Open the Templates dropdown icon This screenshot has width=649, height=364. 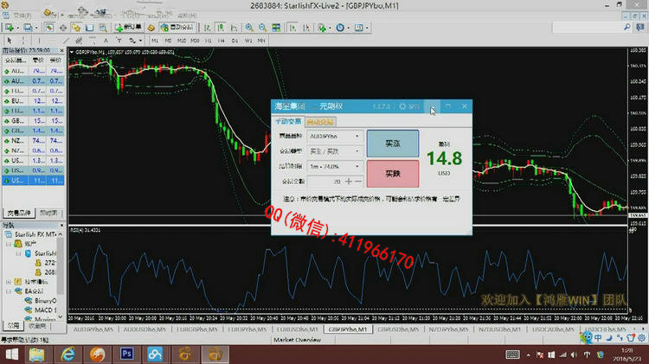361,28
